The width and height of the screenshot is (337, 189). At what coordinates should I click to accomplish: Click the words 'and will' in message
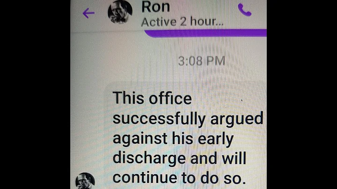tap(218, 158)
